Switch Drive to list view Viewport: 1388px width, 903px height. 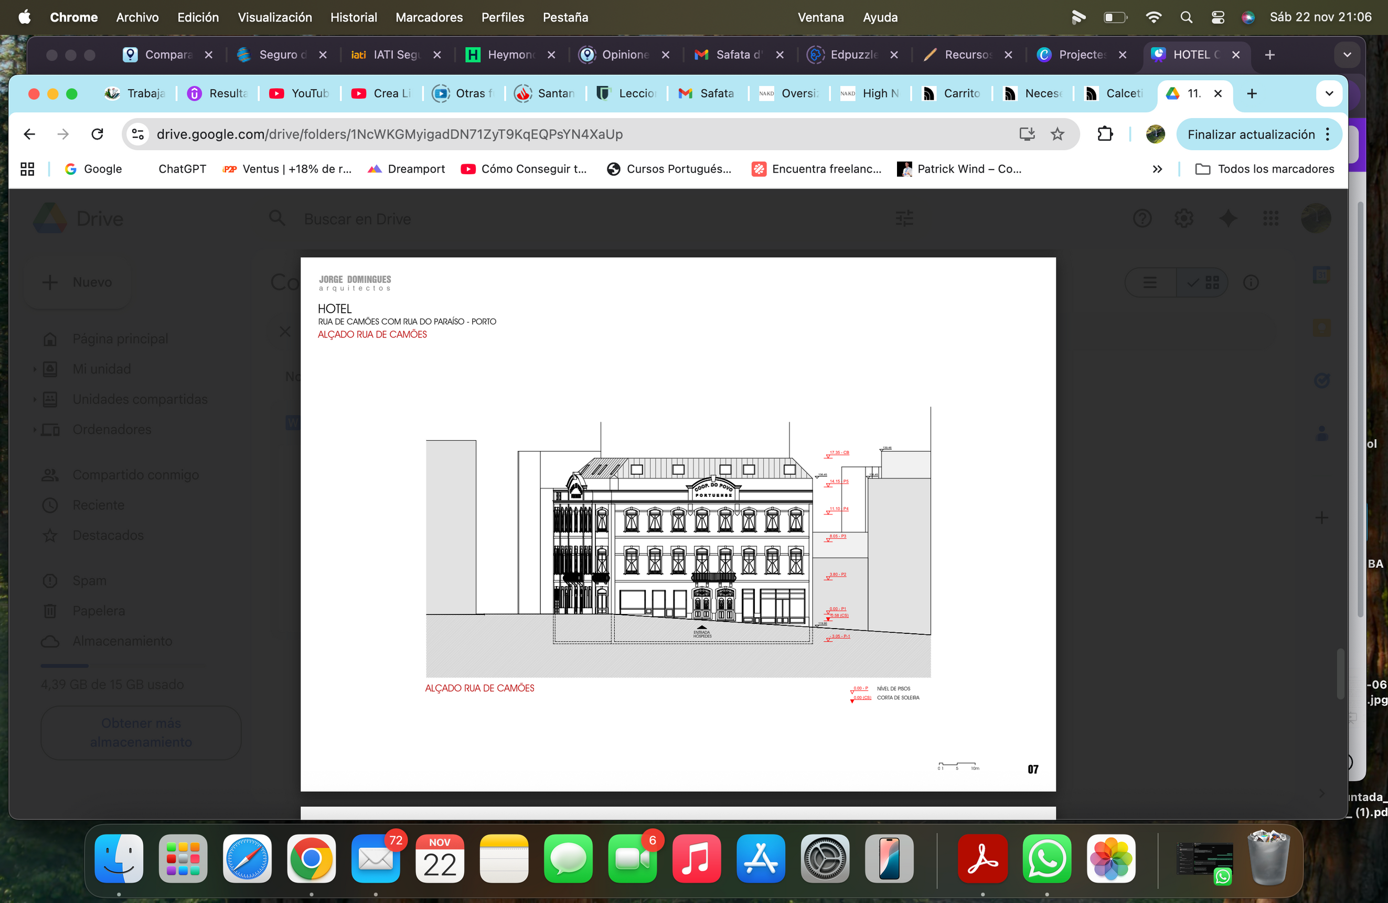(x=1150, y=283)
